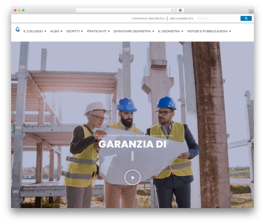This screenshot has height=224, width=265.
Task: Expand the NOTIZIE E PUBBLICAZIONI dropdown arrow
Action: click(x=230, y=31)
